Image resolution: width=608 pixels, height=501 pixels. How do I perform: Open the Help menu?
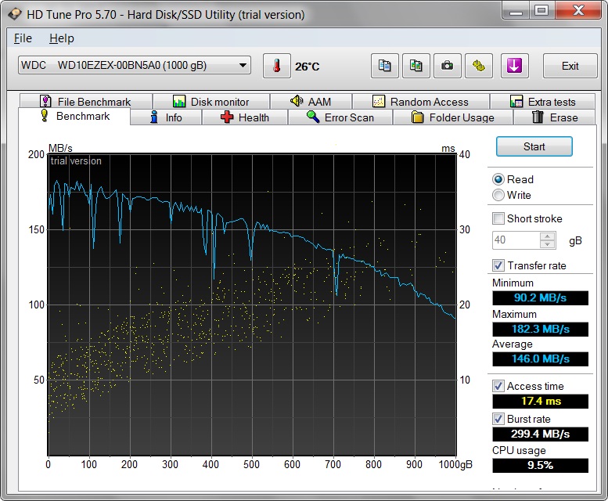coord(61,38)
